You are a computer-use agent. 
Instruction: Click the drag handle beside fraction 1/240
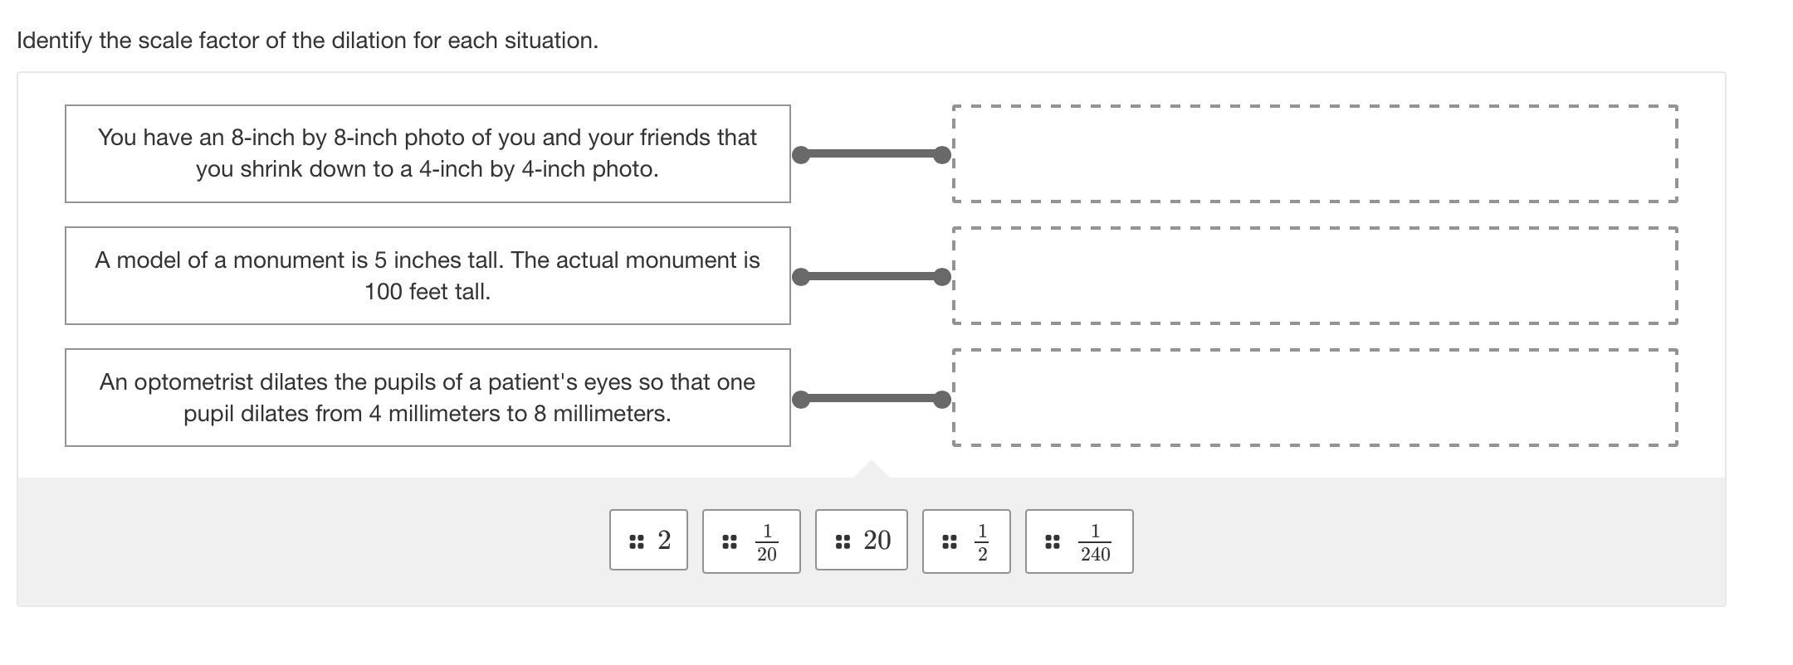[1052, 541]
